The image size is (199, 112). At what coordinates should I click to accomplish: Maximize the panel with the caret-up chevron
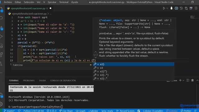coord(197,80)
